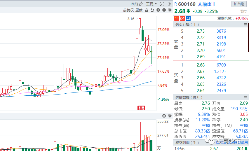Select sell level 2 price 2.70

click(201, 50)
